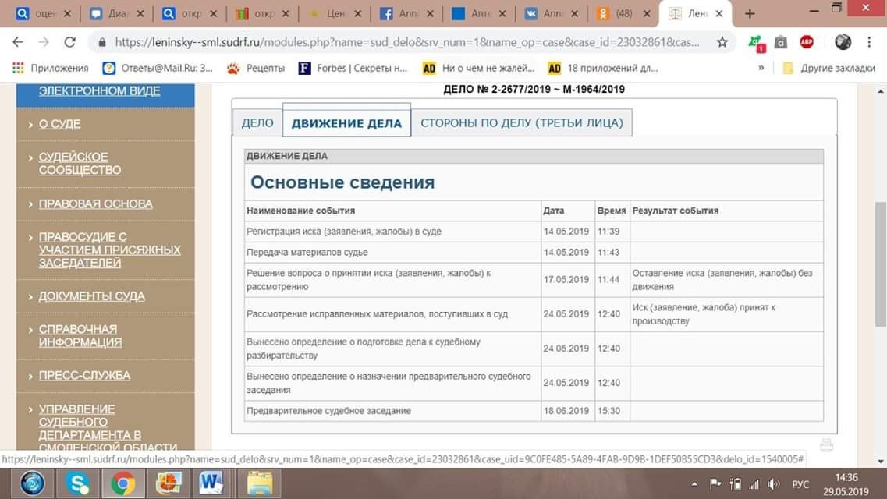
Task: Select 'Предварительное судебное заседание' row text
Action: (x=328, y=411)
